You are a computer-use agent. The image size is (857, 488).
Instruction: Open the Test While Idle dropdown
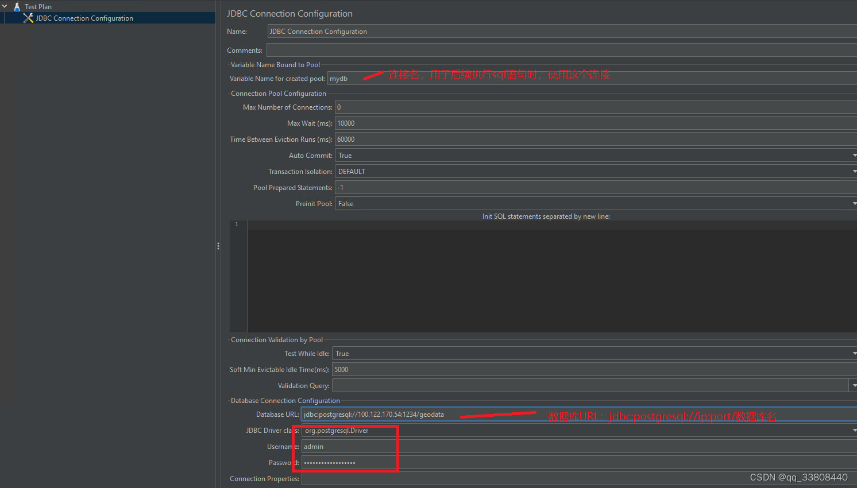(595, 354)
